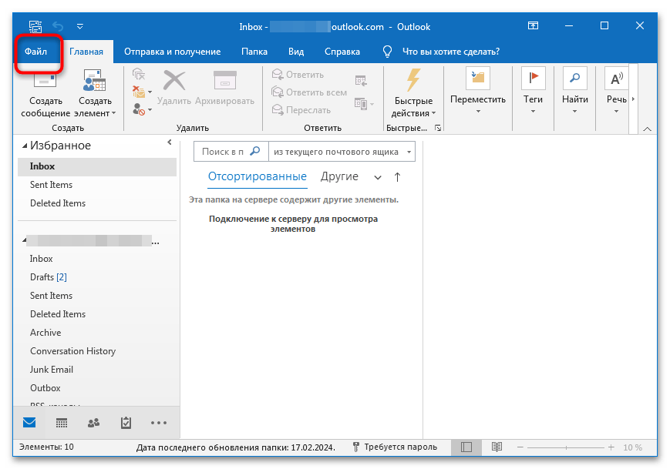This screenshot has width=670, height=469.
Task: Click the Что вы хотите сделать search box
Action: (451, 52)
